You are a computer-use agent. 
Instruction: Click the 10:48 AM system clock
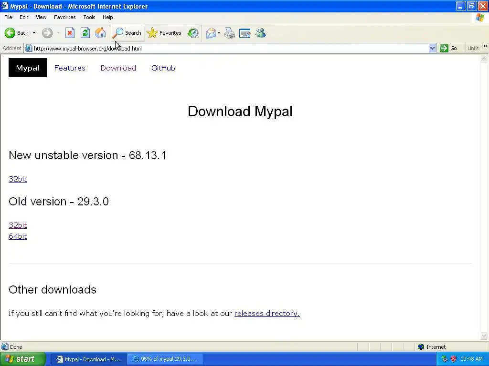coord(471,359)
